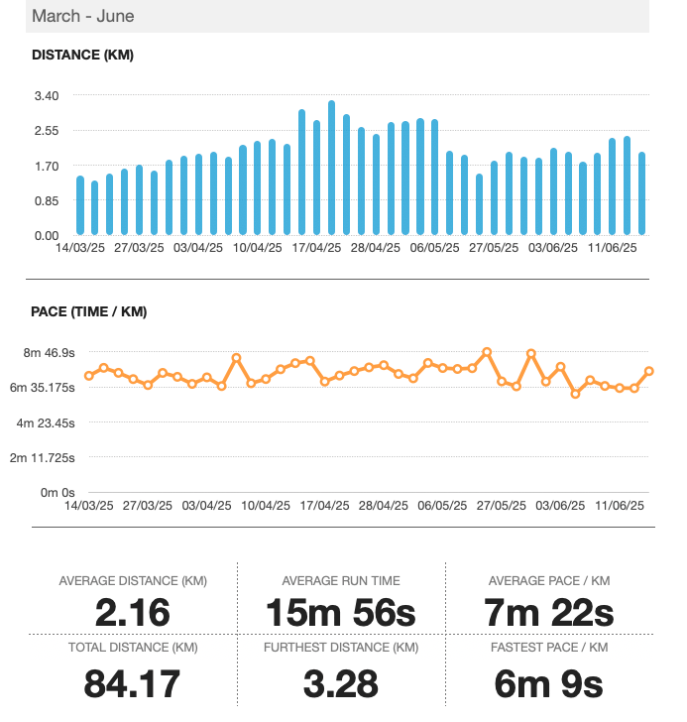Select the first data point on the Pace line

tap(89, 376)
